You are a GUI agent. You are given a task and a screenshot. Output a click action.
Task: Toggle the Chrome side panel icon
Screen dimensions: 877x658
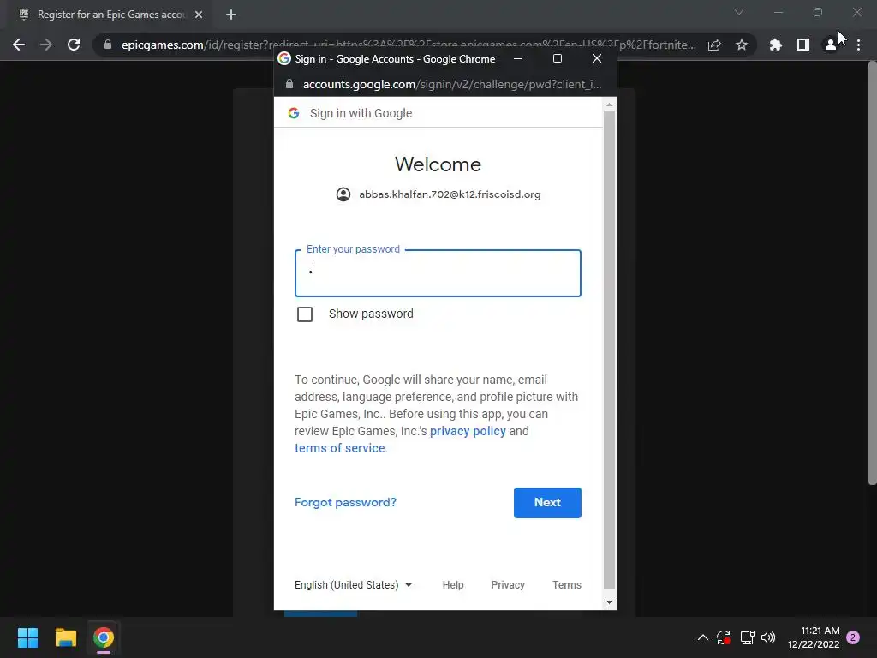(x=803, y=45)
